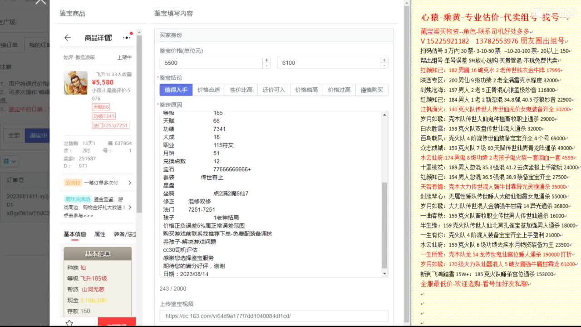Screen dimensions: 581x327
Task: Click the 陕西专区 listing line in document
Action: pyautogui.click(x=489, y=80)
